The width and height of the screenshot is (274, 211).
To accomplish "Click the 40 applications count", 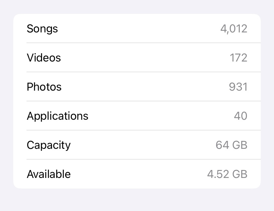I will point(240,116).
